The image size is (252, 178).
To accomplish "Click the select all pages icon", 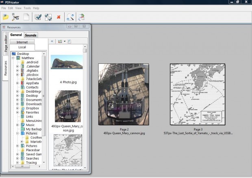I will [38, 17].
